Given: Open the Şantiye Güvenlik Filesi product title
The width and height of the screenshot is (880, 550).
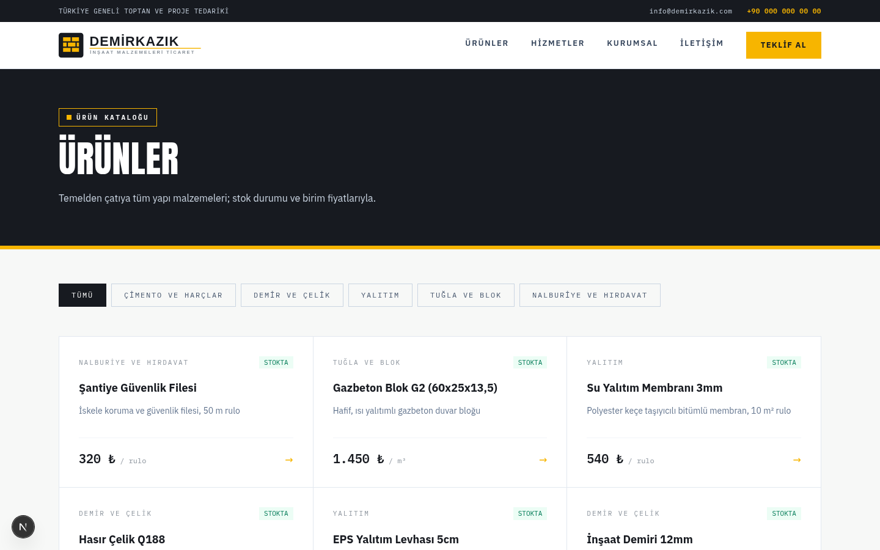Looking at the screenshot, I should pyautogui.click(x=137, y=388).
